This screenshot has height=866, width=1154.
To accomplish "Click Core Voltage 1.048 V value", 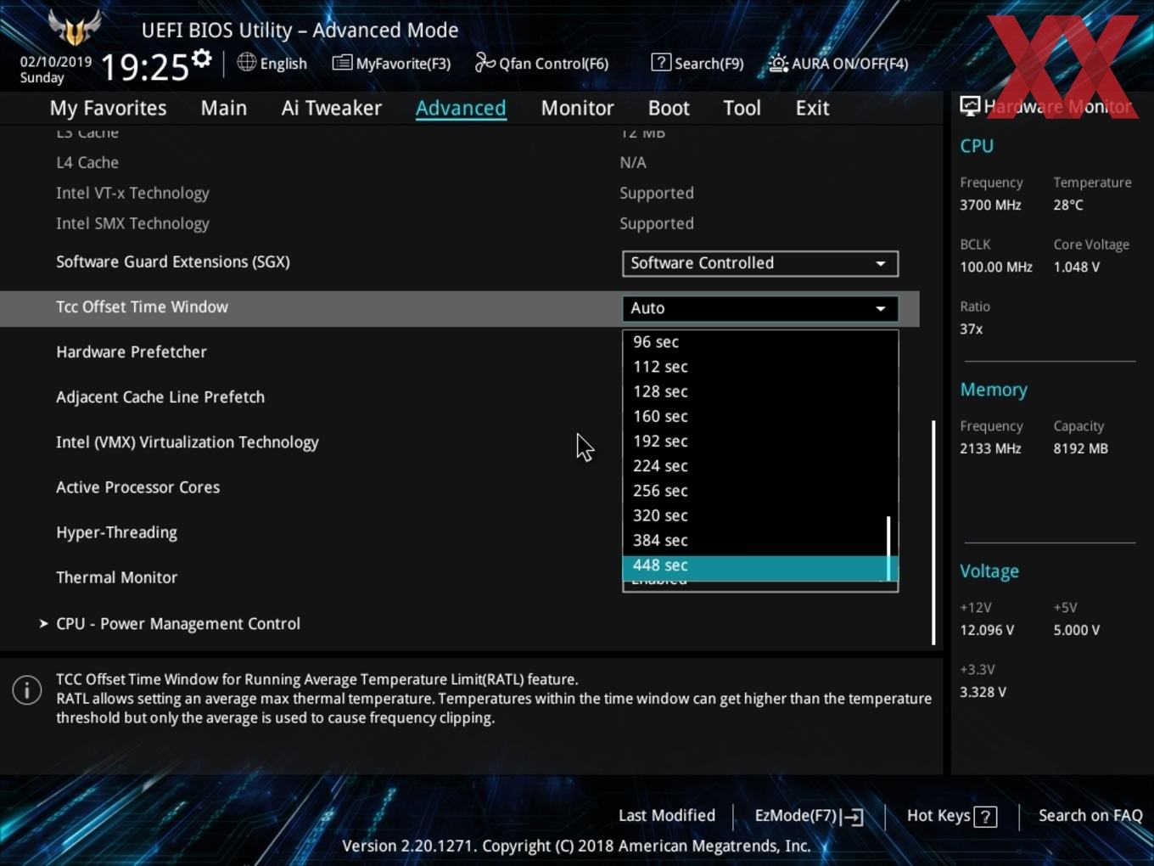I will click(x=1077, y=267).
